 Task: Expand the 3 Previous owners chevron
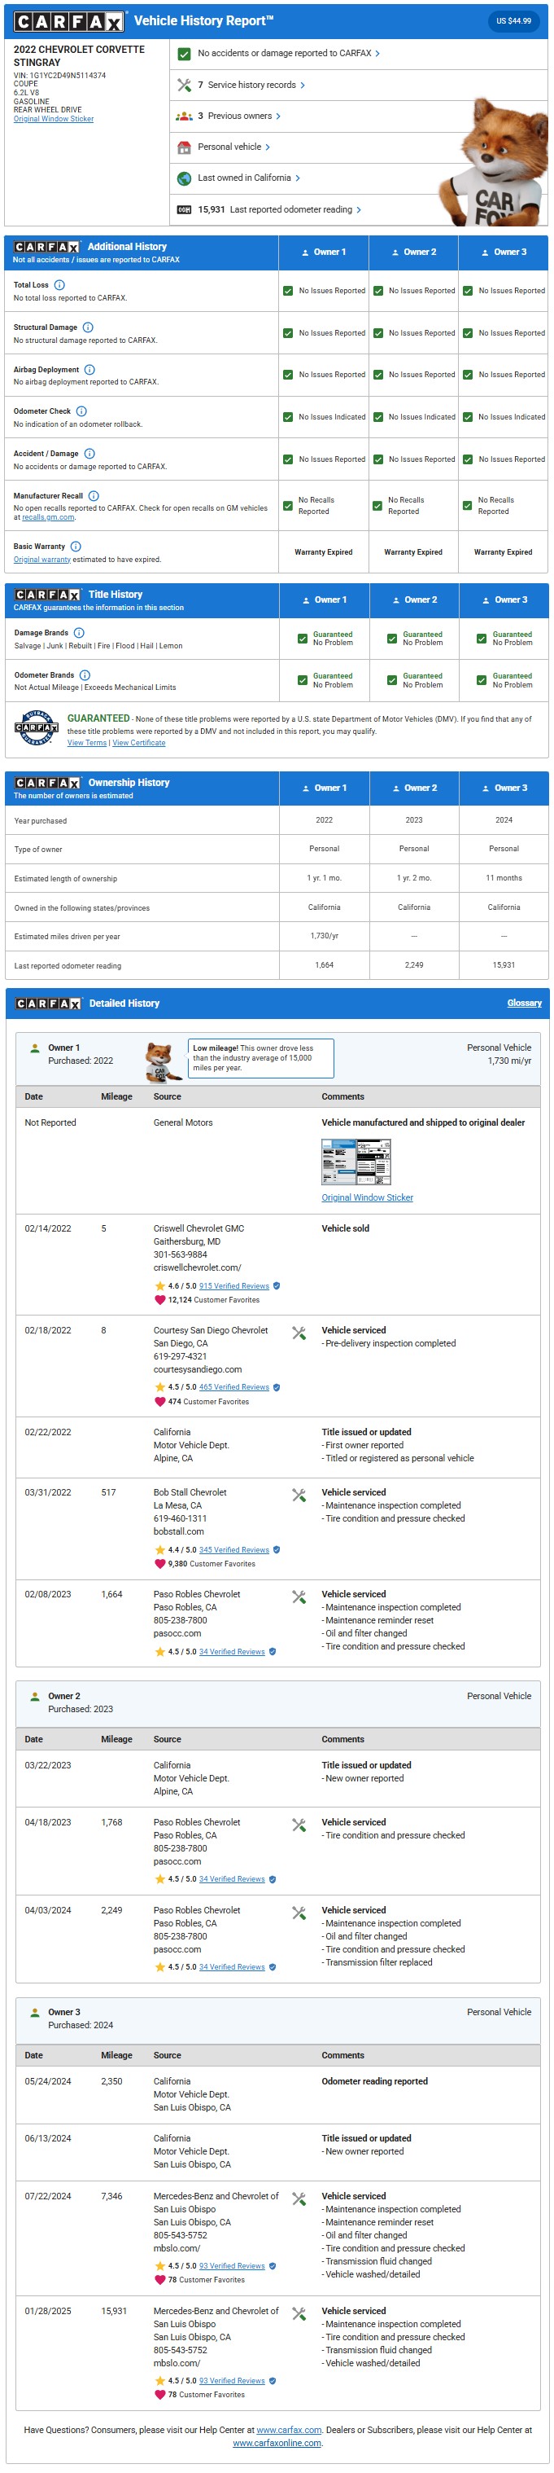[x=278, y=116]
